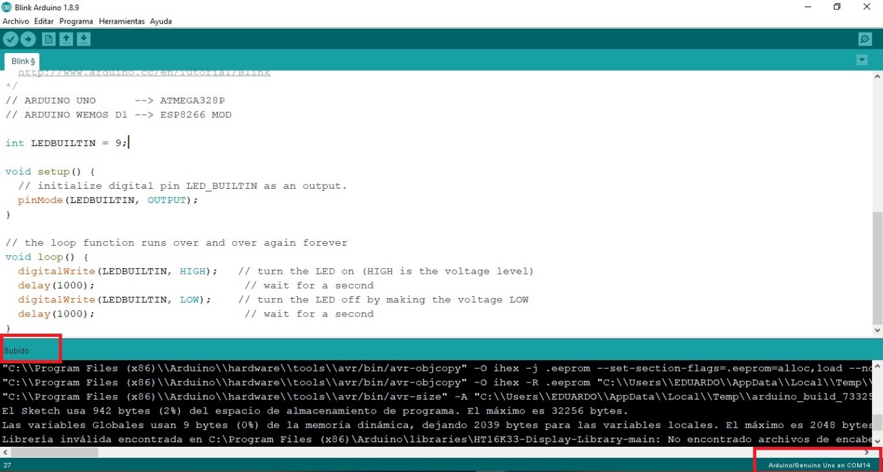
Task: Open the Herramientas menu
Action: click(x=121, y=21)
